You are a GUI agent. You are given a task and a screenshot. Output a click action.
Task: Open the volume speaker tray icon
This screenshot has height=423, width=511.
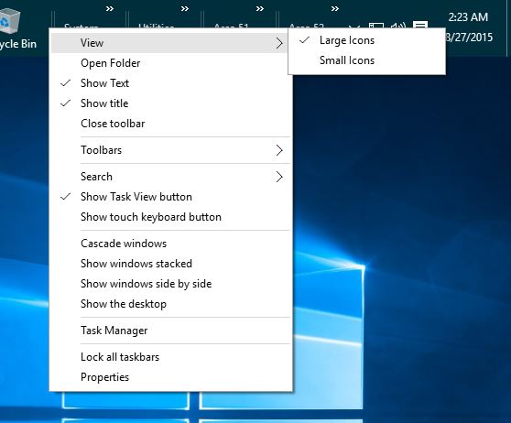tap(398, 26)
